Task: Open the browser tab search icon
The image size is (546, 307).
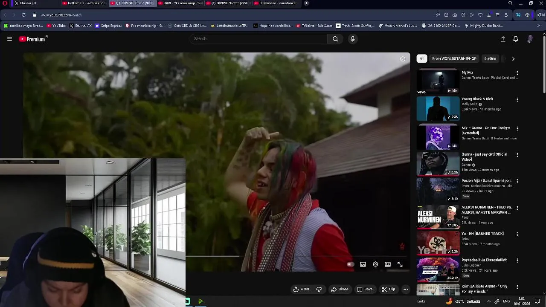Action: [510, 3]
